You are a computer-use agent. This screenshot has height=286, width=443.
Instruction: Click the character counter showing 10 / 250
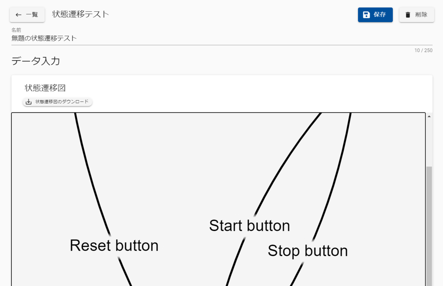point(423,50)
